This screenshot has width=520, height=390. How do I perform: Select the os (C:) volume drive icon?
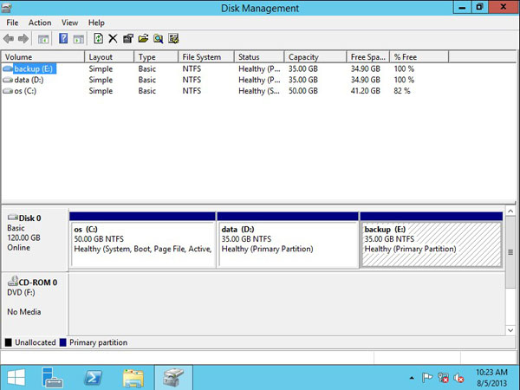(x=8, y=91)
